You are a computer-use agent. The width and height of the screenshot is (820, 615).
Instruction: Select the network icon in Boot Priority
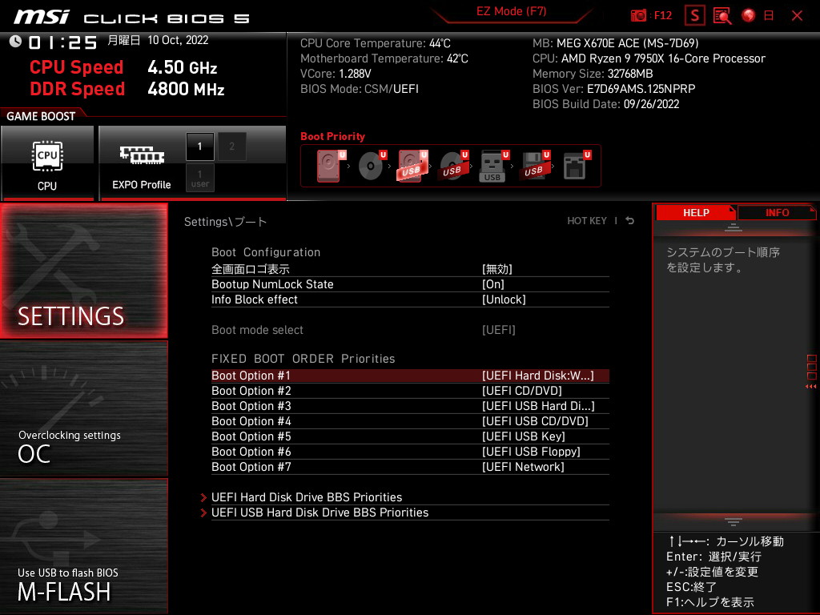(x=576, y=167)
